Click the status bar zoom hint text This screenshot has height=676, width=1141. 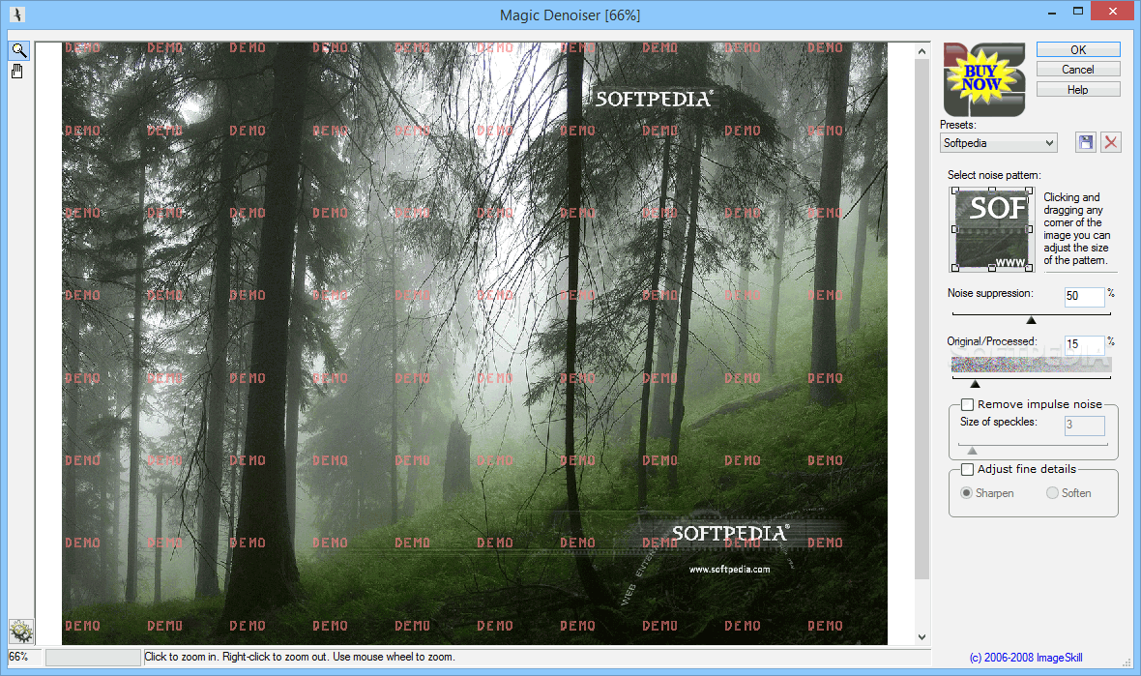(x=299, y=657)
